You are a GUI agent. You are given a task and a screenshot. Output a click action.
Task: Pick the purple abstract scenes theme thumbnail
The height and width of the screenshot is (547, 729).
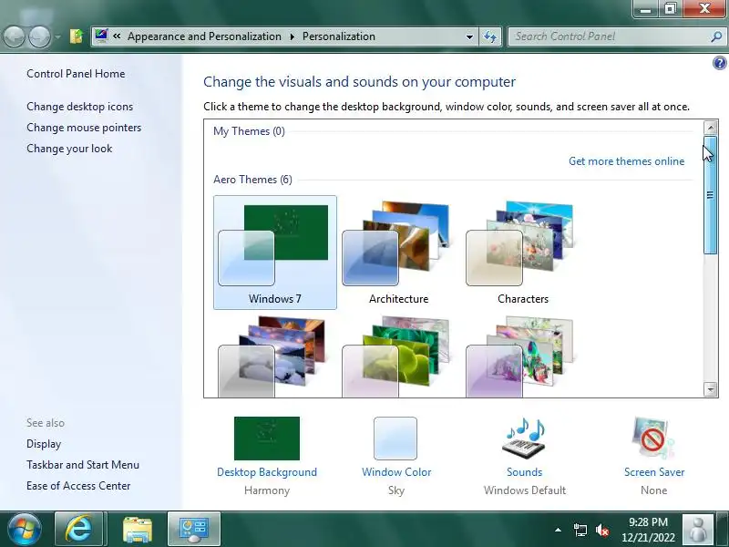pyautogui.click(x=522, y=356)
